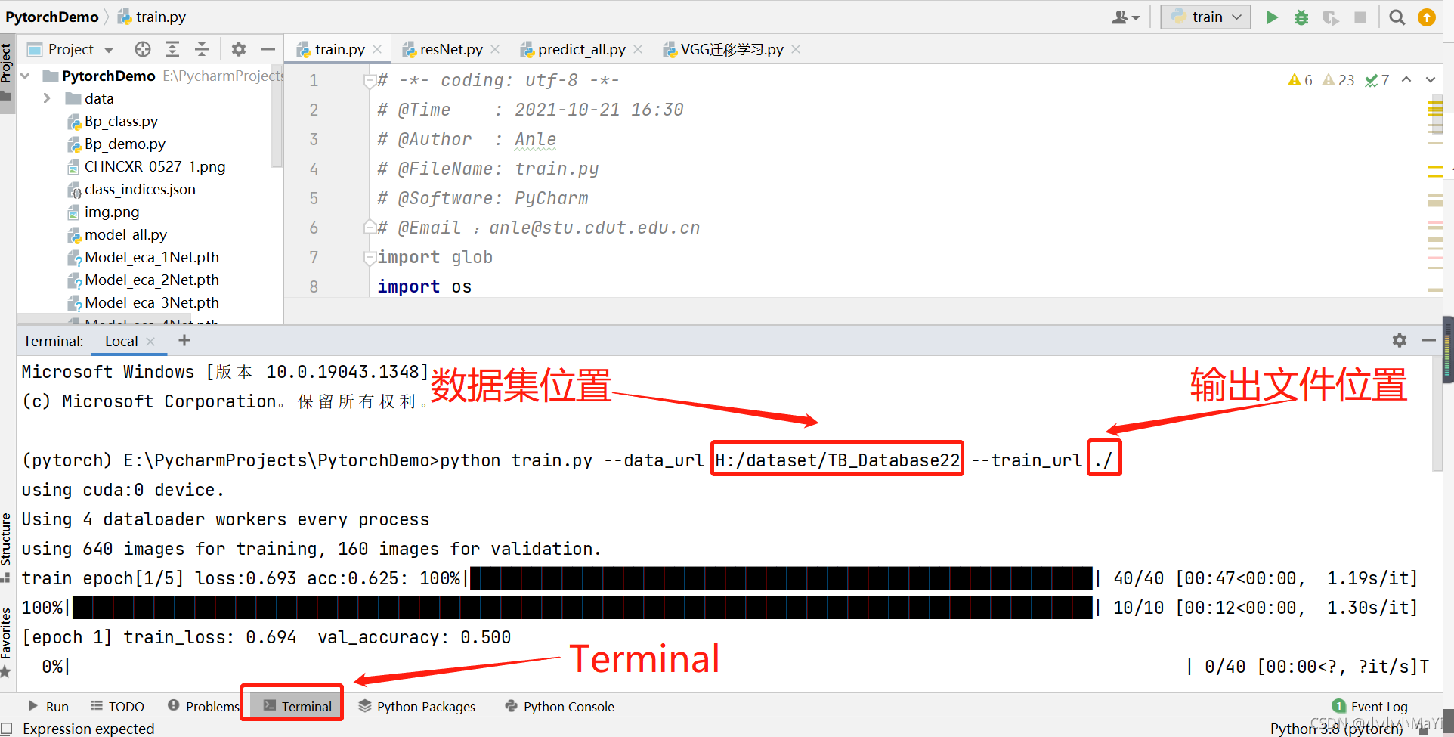Close the VGG迁移学习.py tab

pos(796,49)
